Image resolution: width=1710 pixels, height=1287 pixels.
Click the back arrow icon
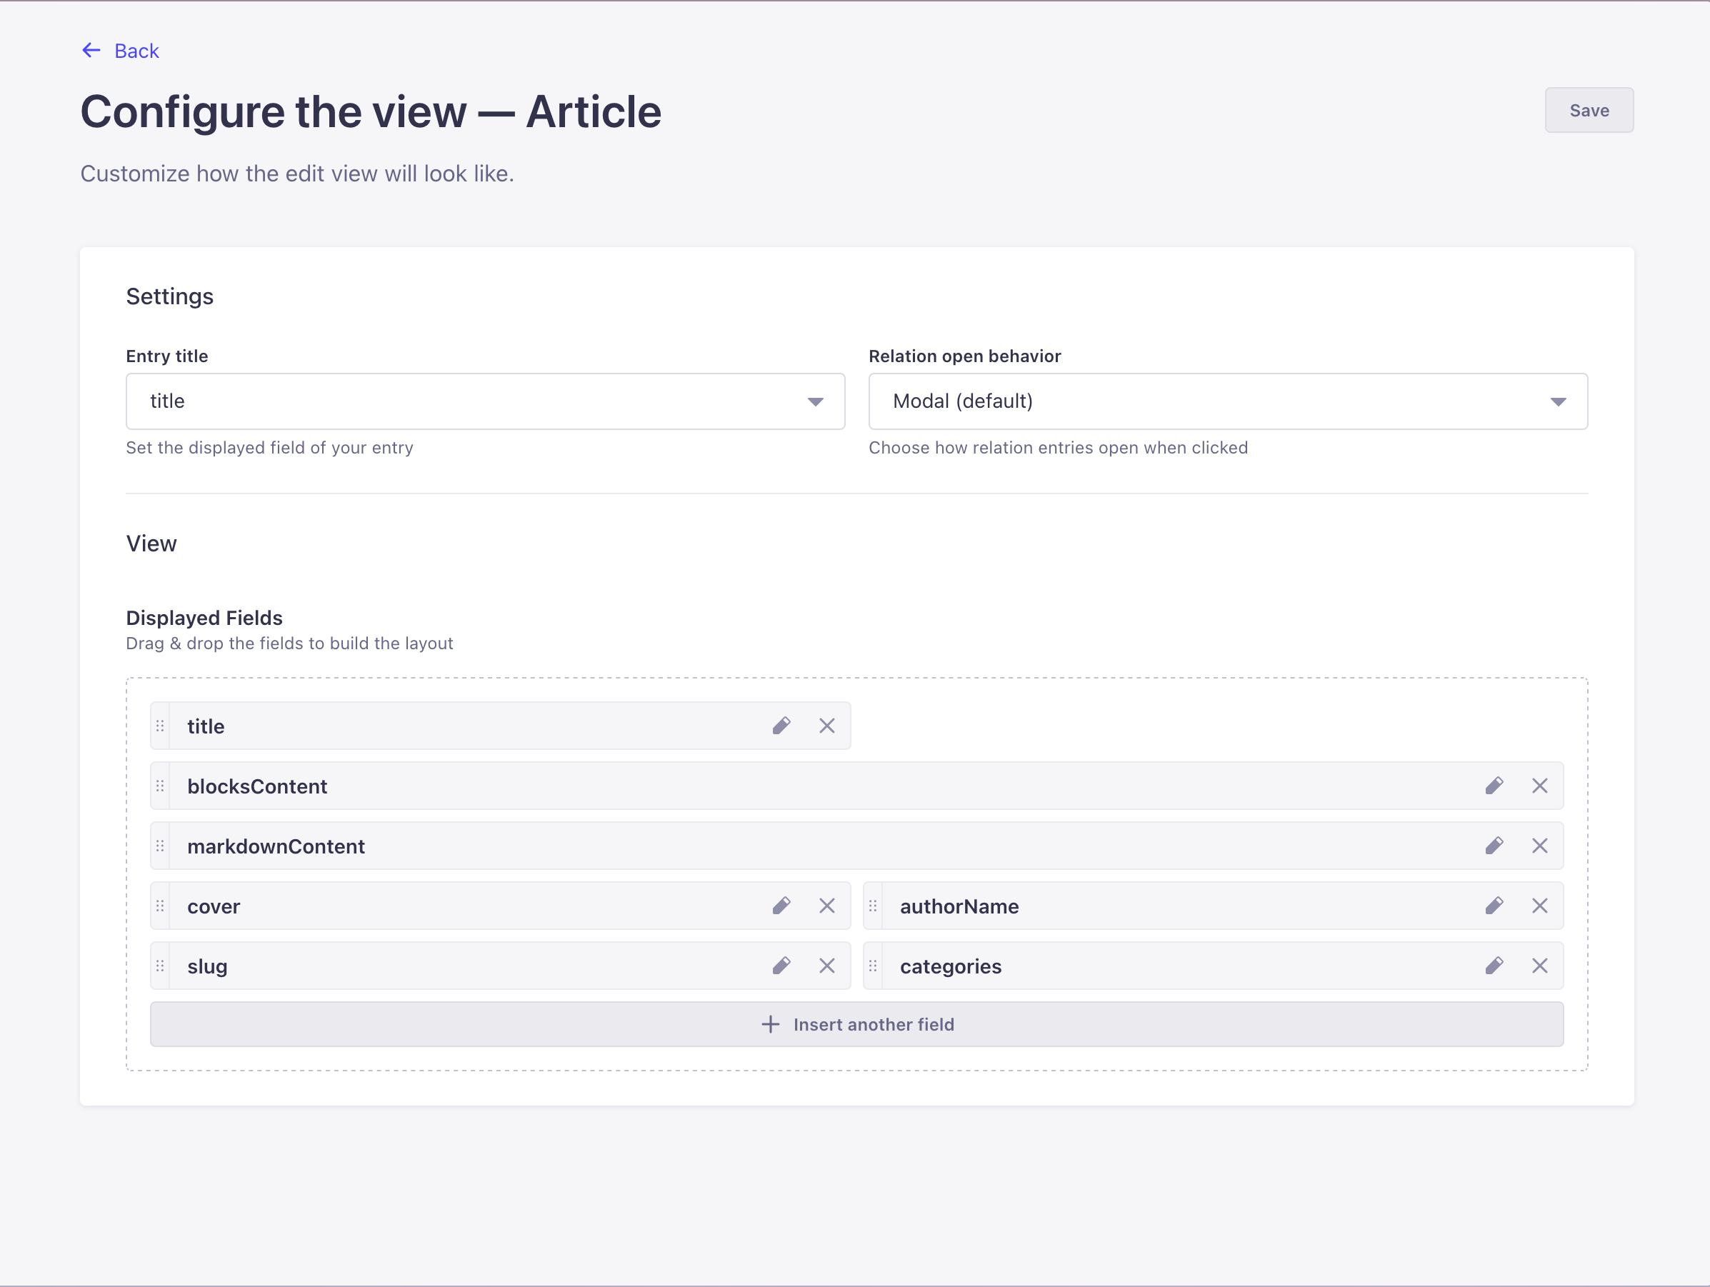(x=91, y=50)
